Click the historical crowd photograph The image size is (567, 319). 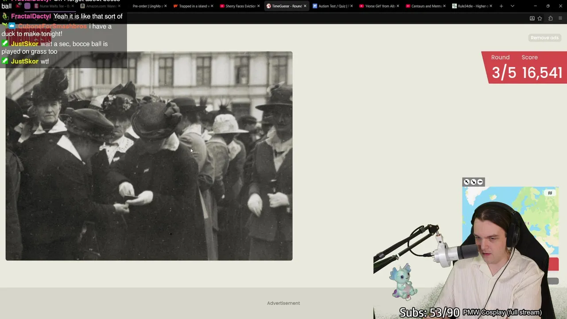tap(149, 156)
